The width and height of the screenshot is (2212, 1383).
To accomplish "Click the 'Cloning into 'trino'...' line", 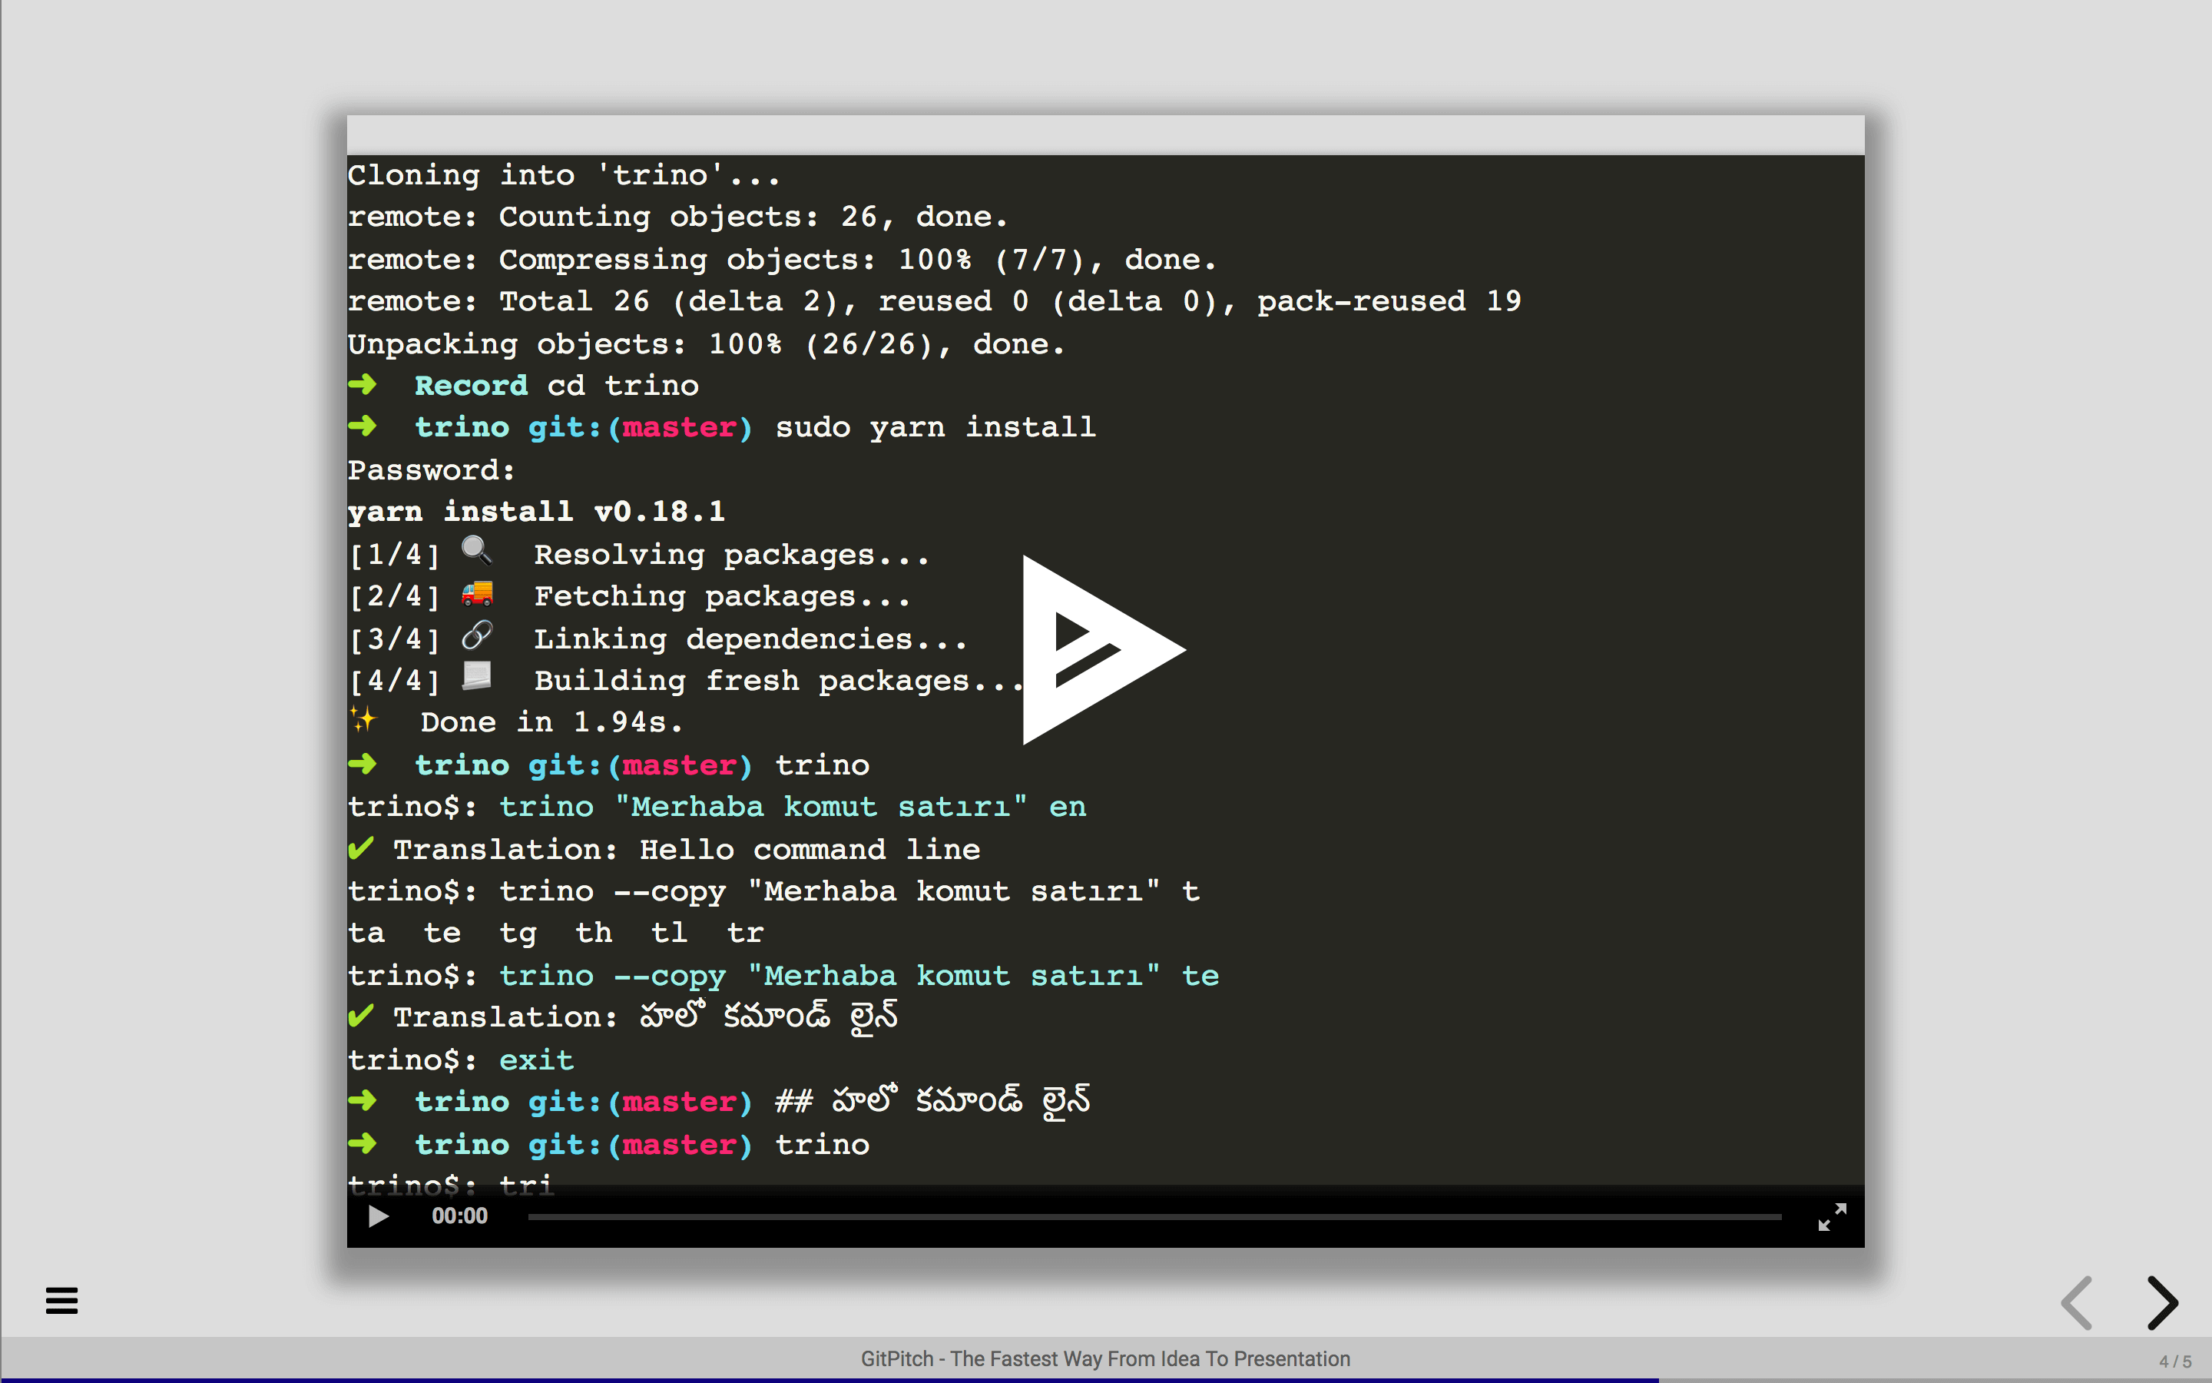I will point(564,176).
